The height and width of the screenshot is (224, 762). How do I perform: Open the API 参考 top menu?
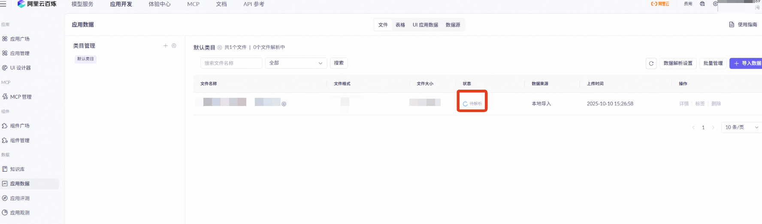[254, 4]
